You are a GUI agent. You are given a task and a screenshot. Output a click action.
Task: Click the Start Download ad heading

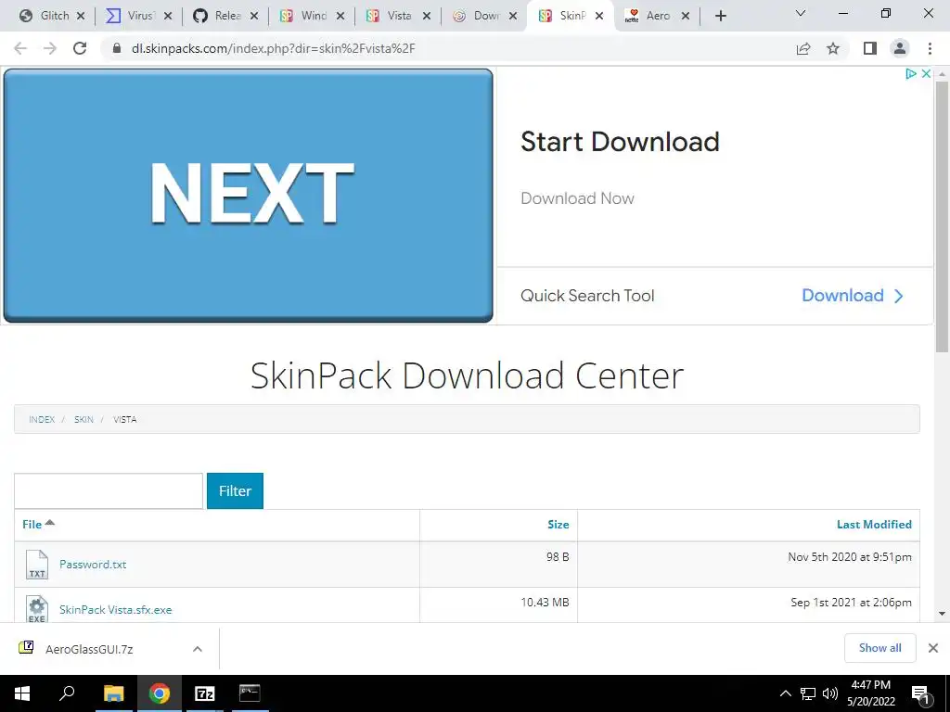[x=620, y=142]
